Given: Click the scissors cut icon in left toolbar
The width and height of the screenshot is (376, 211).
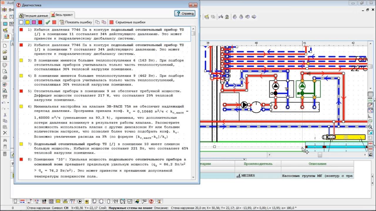Looking at the screenshot, I should click(x=5, y=115).
